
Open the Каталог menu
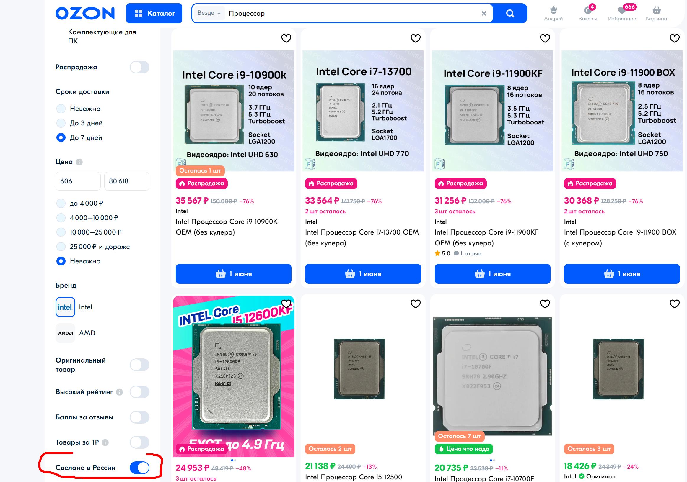(x=154, y=13)
